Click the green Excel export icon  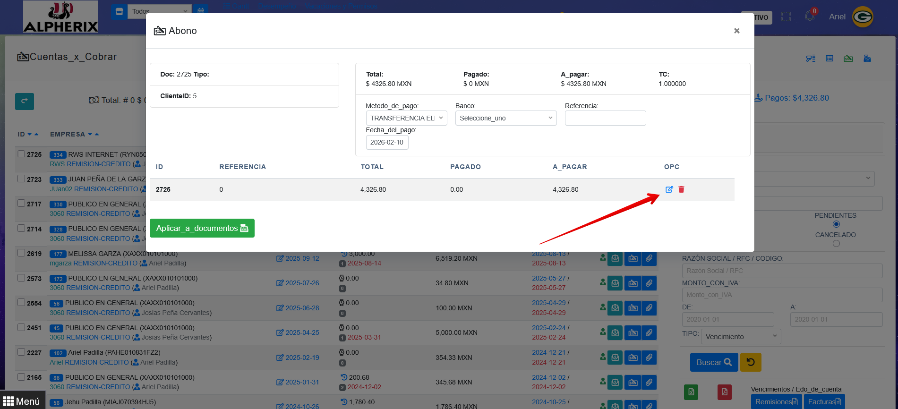(x=691, y=392)
